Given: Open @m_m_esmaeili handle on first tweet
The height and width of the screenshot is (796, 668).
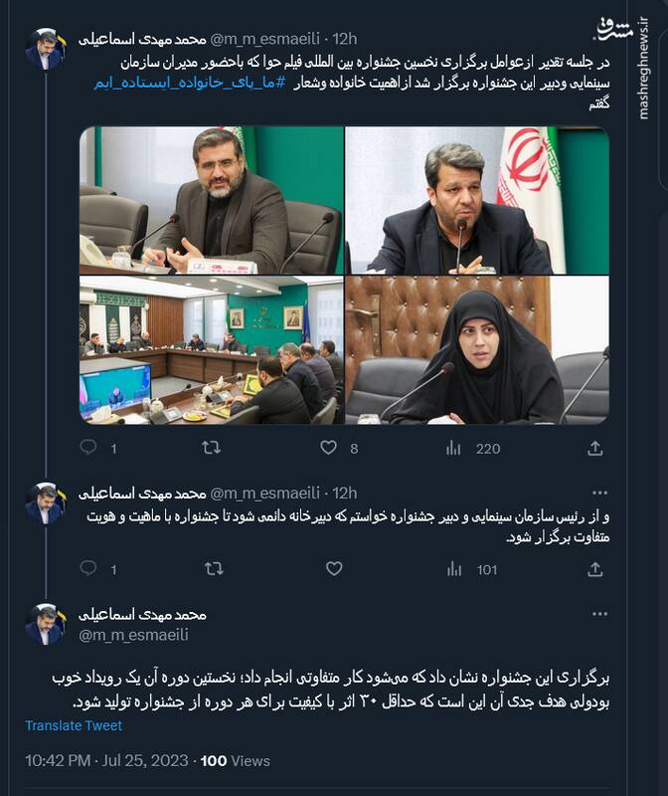Looking at the screenshot, I should [264, 39].
